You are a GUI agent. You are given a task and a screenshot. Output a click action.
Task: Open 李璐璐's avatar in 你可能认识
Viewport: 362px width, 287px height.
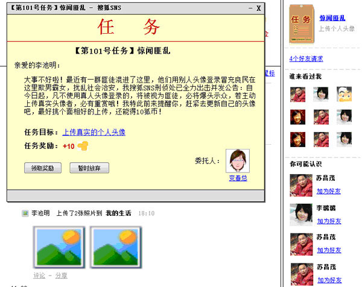pos(301,215)
